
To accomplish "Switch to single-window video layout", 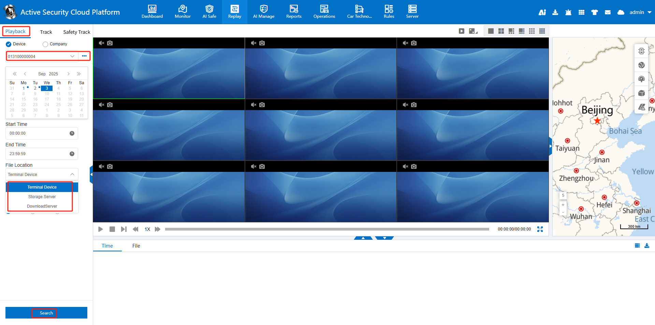I will coord(491,31).
